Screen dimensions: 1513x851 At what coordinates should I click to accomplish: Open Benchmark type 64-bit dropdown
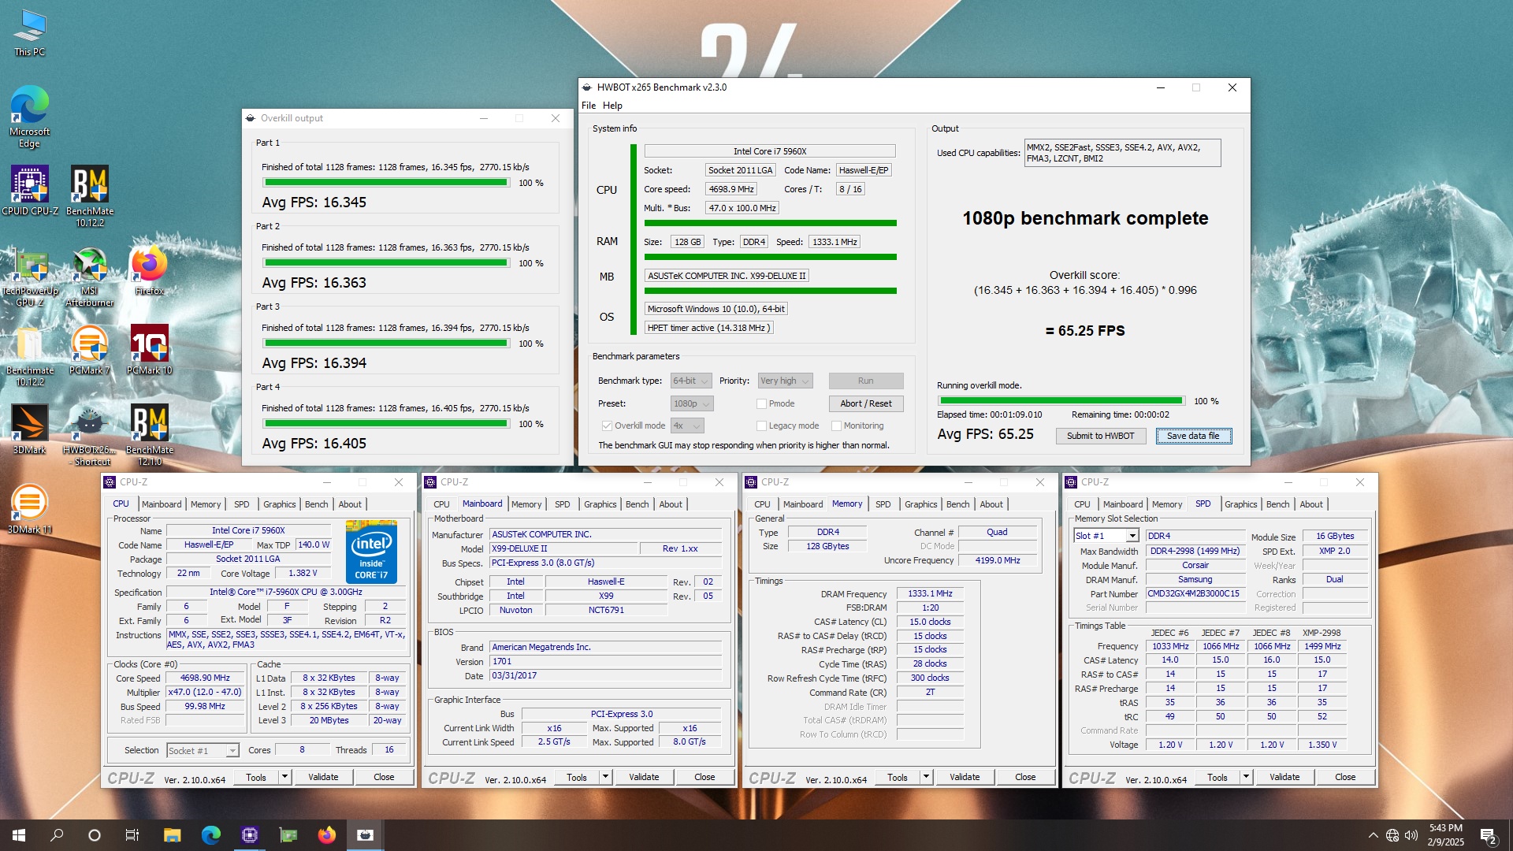690,381
